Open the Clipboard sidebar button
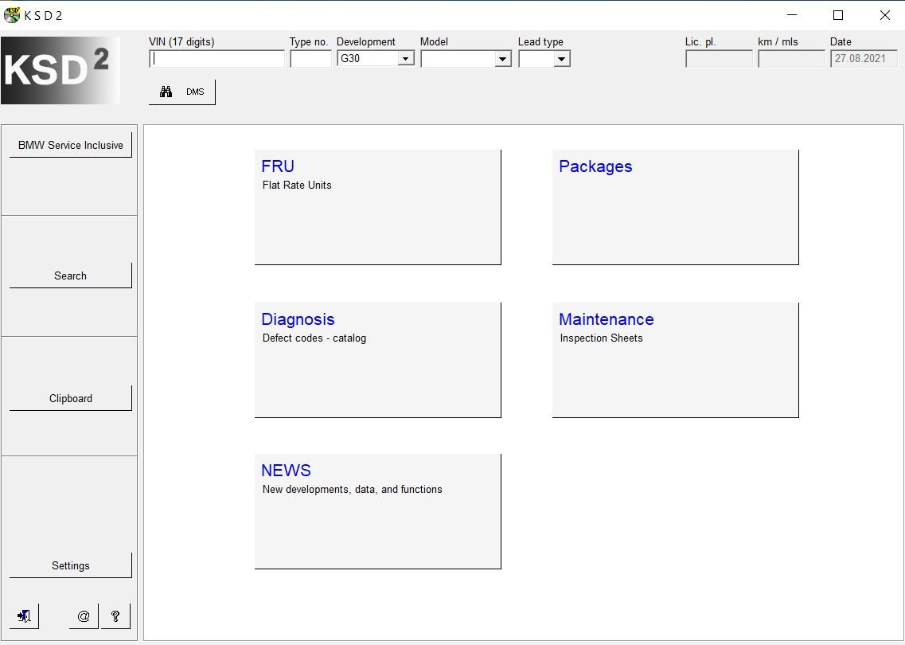The image size is (905, 645). tap(70, 398)
